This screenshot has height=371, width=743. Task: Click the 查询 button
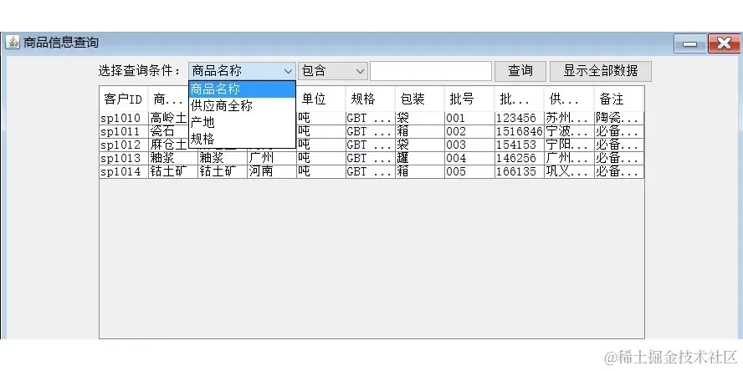pyautogui.click(x=520, y=71)
